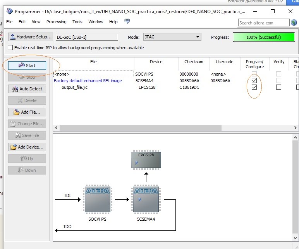The width and height of the screenshot is (299, 249).
Task: Minimize the Programmer window
Action: (255, 11)
